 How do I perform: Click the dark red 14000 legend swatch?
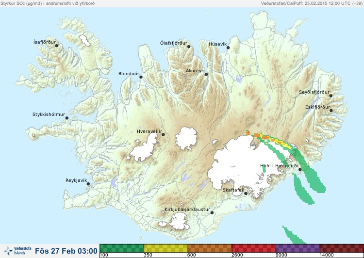point(342,248)
